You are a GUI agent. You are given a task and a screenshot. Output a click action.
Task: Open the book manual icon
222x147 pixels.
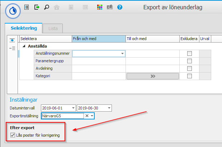click(109, 7)
